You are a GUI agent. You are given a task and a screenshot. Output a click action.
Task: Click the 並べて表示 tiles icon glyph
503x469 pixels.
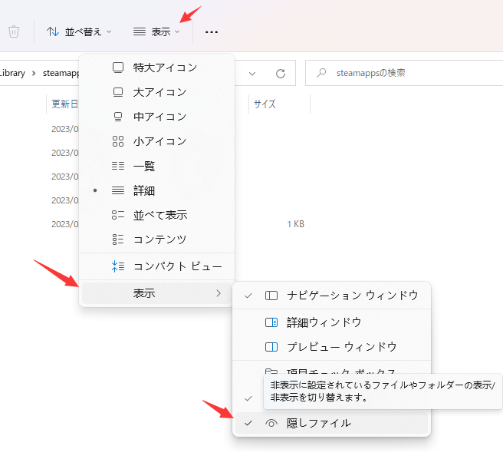pyautogui.click(x=118, y=215)
